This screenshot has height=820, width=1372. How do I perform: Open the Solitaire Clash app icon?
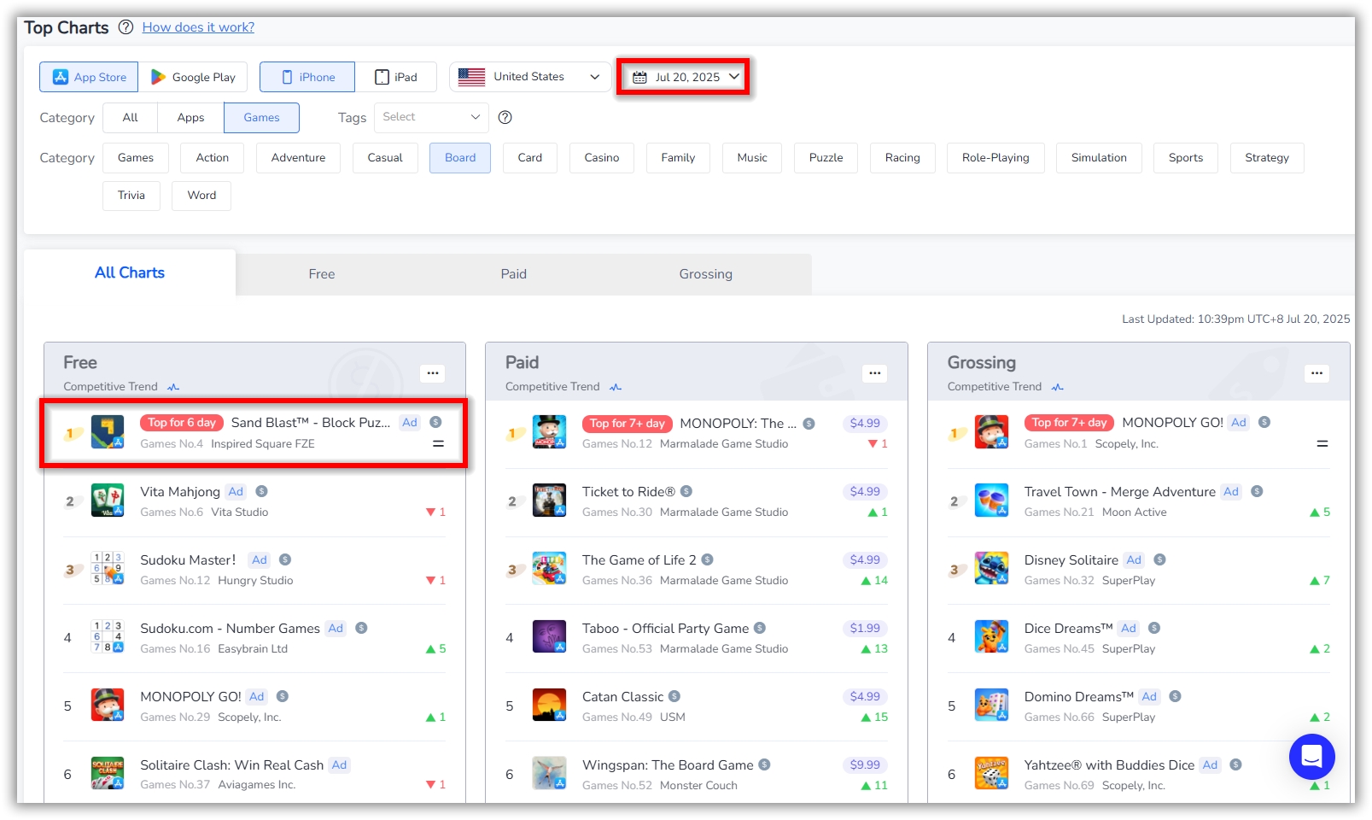pyautogui.click(x=108, y=774)
